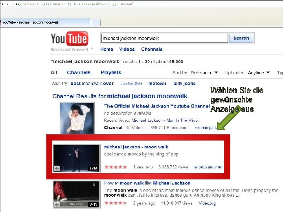Select the All results filter
The height and width of the screenshot is (212, 283).
54,73
